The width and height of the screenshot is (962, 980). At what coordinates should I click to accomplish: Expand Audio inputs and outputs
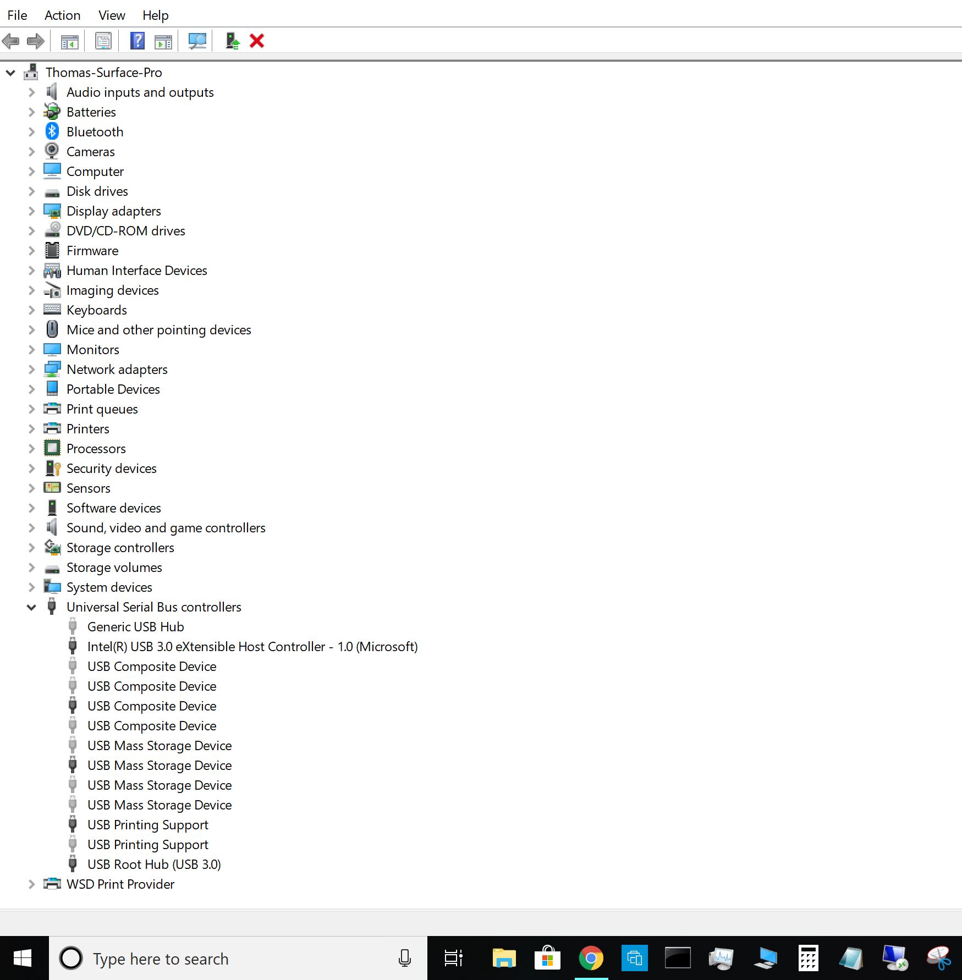click(31, 92)
